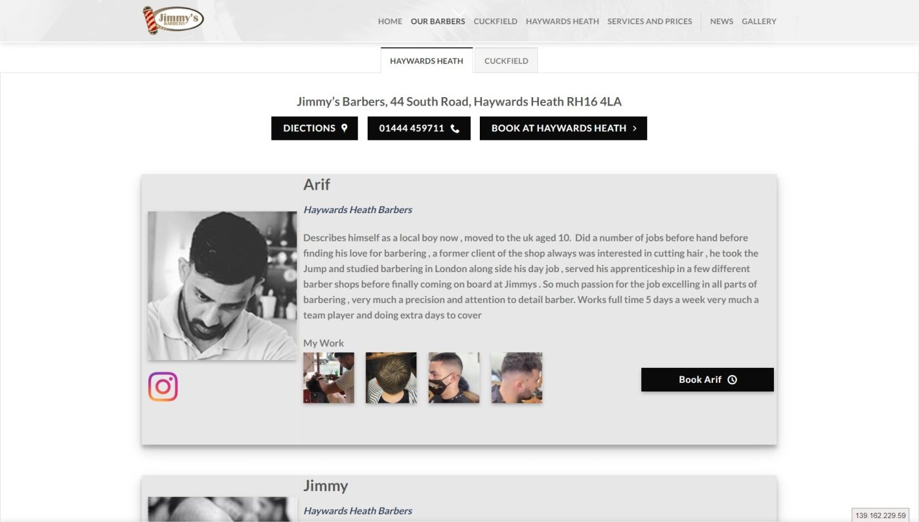Screen dimensions: 919x522
Task: Go to the Home menu item
Action: click(x=390, y=21)
